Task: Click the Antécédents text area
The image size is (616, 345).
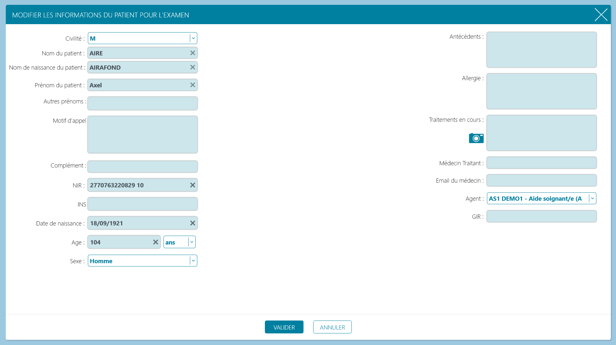Action: click(x=542, y=50)
